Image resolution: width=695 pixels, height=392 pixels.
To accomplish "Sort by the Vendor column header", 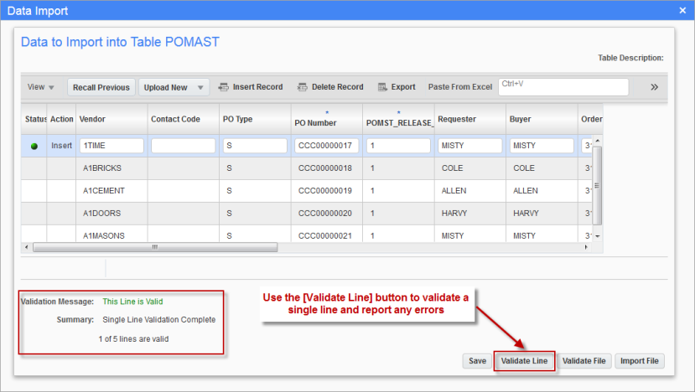I will pos(92,119).
